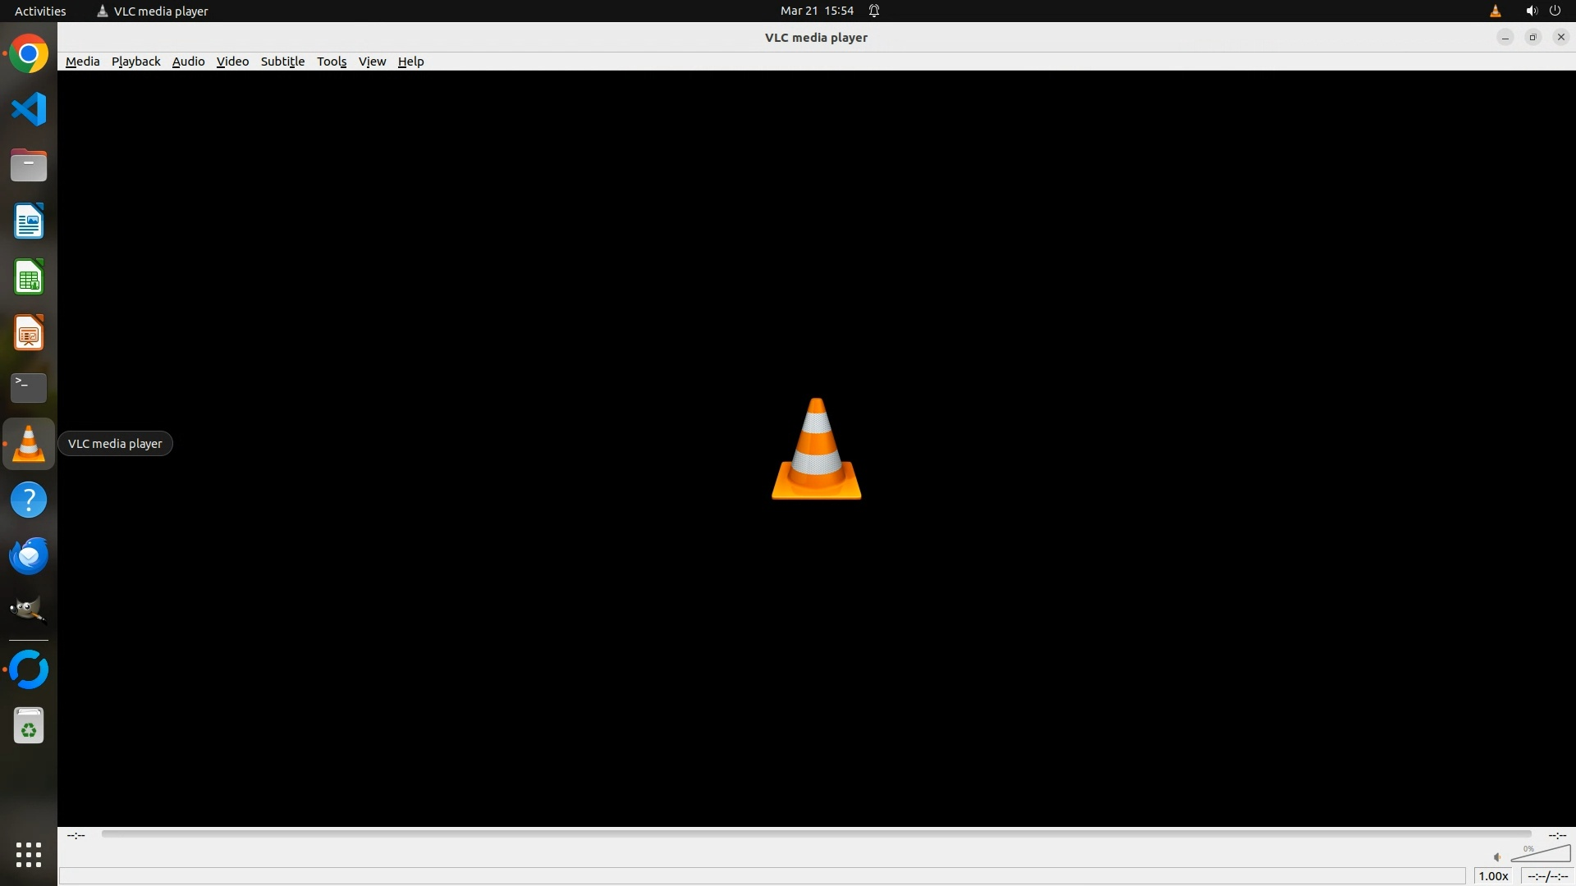Open the VLC tray icon in top bar
The height and width of the screenshot is (886, 1576).
tap(1495, 11)
